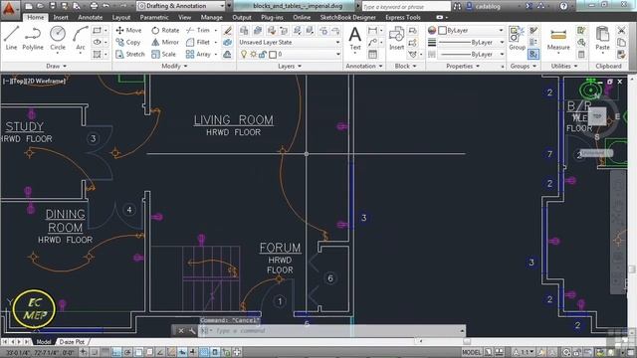
Task: Activate the Rotate tool
Action: 165,31
